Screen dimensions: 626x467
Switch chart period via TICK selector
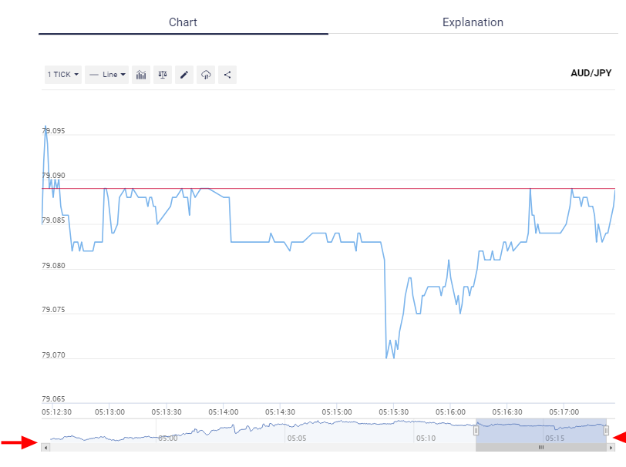[62, 74]
